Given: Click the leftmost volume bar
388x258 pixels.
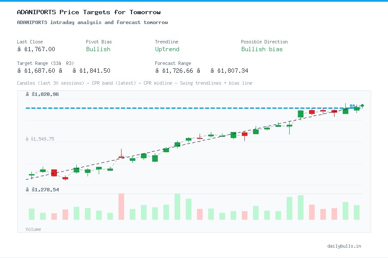Looking at the screenshot, I should [x=31, y=214].
